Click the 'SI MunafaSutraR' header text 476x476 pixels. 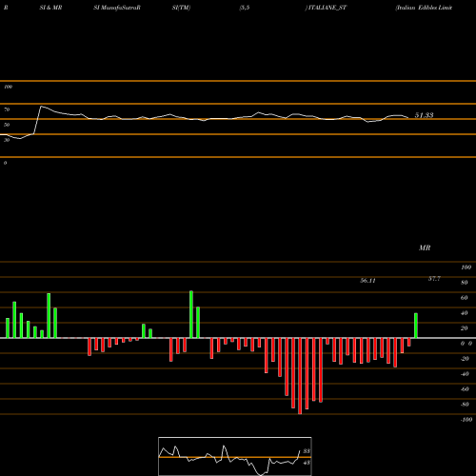click(x=117, y=8)
